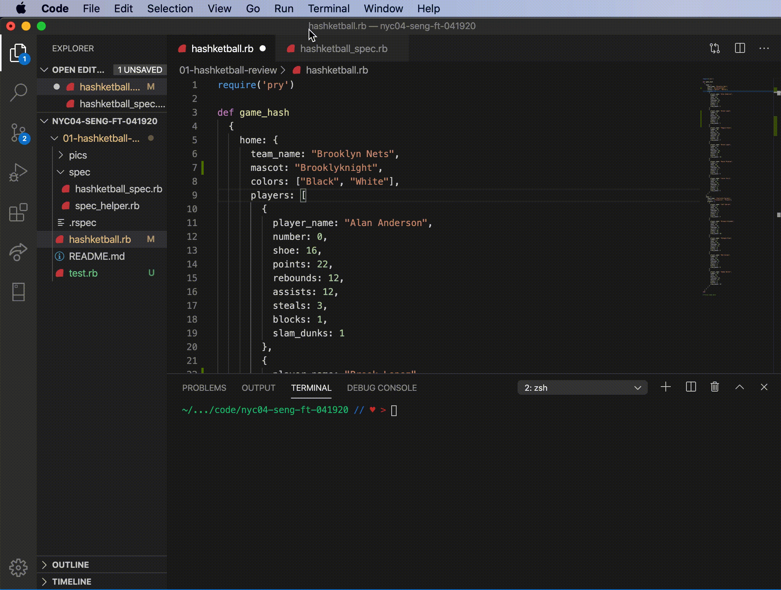The height and width of the screenshot is (590, 781).
Task: Click the hashketball.rb breadcrumb item
Action: coord(337,70)
